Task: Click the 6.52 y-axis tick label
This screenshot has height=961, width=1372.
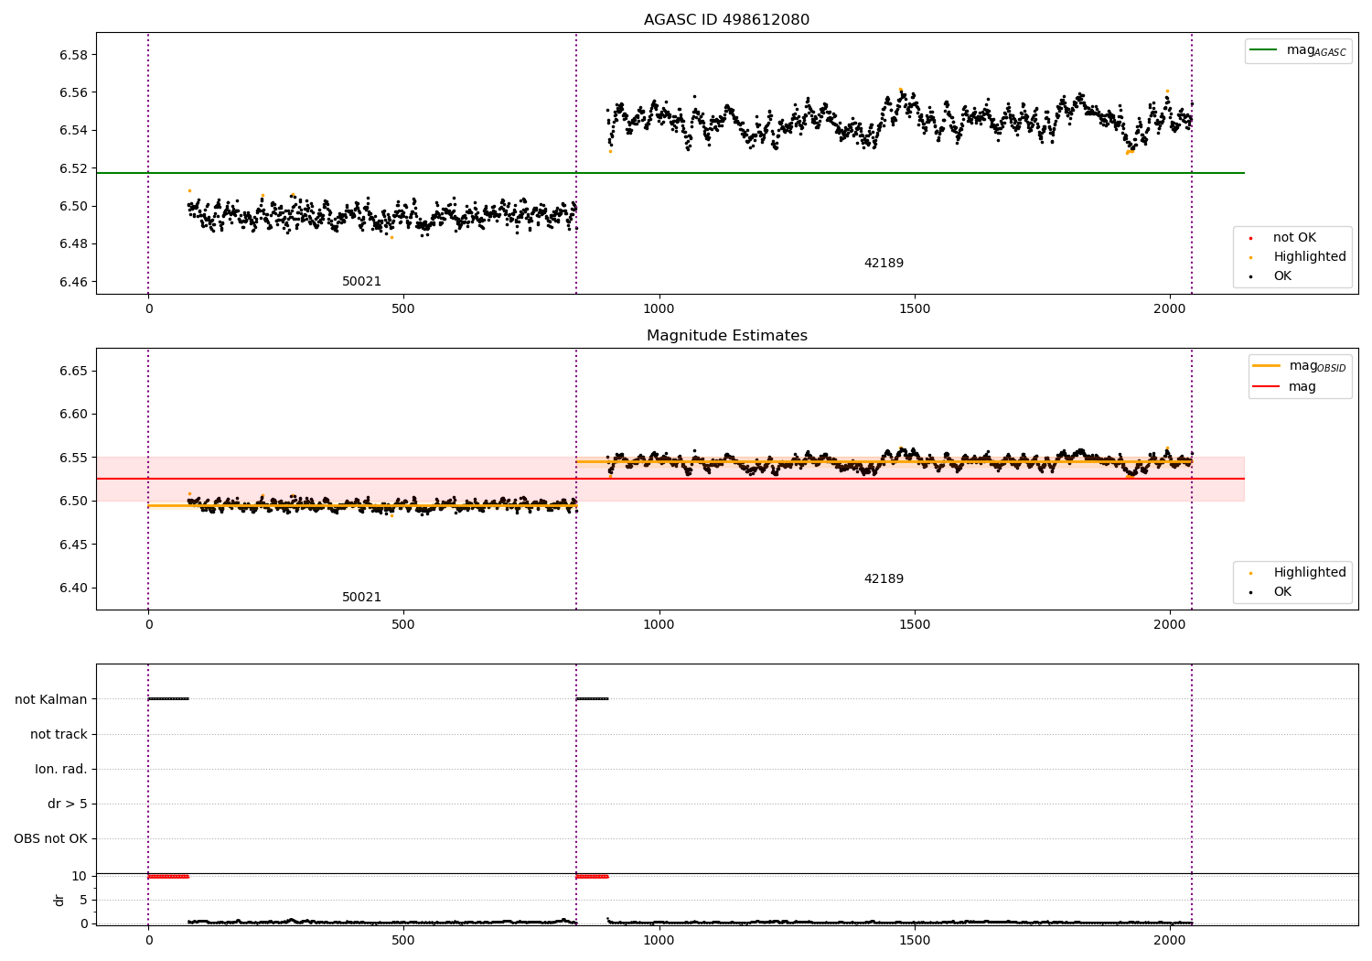Action: pos(73,168)
